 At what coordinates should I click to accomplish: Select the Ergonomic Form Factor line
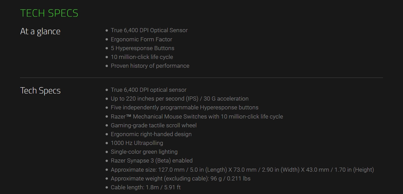tap(141, 39)
